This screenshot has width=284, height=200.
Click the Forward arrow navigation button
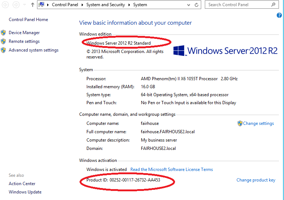pyautogui.click(x=16, y=5)
